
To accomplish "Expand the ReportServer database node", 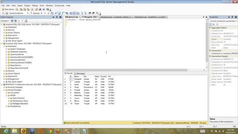I will click(6, 66).
